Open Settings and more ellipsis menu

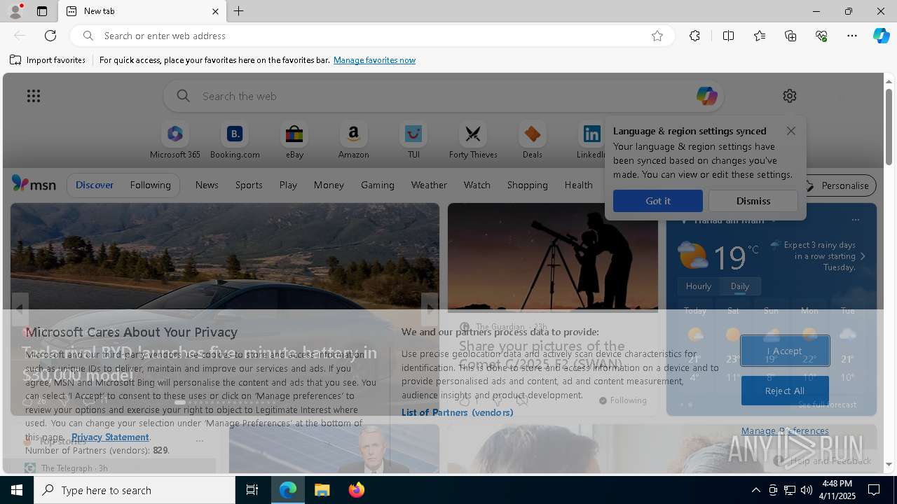(x=852, y=36)
